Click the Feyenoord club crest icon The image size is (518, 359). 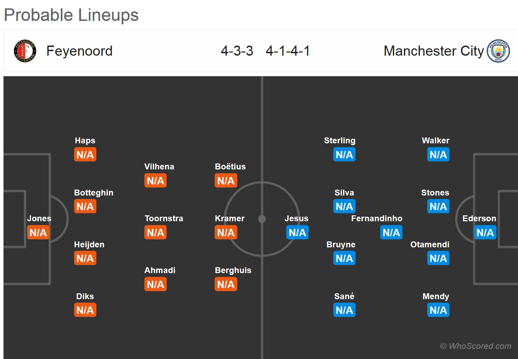(25, 51)
